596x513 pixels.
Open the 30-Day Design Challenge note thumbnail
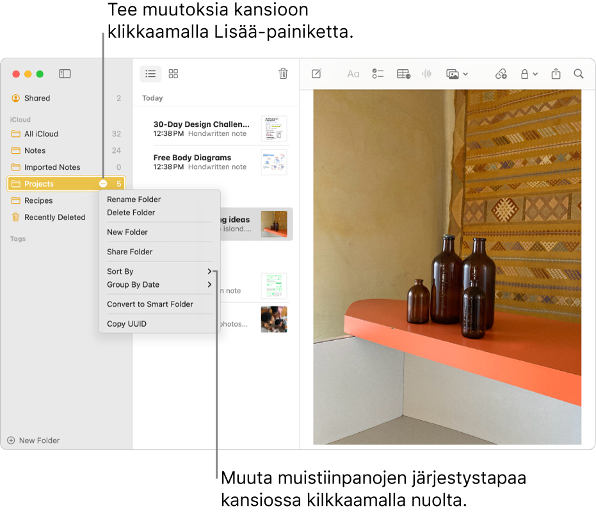click(x=274, y=129)
